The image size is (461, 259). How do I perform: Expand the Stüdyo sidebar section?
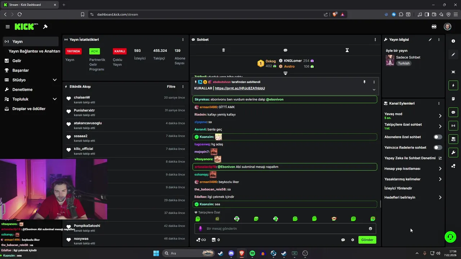point(55,80)
